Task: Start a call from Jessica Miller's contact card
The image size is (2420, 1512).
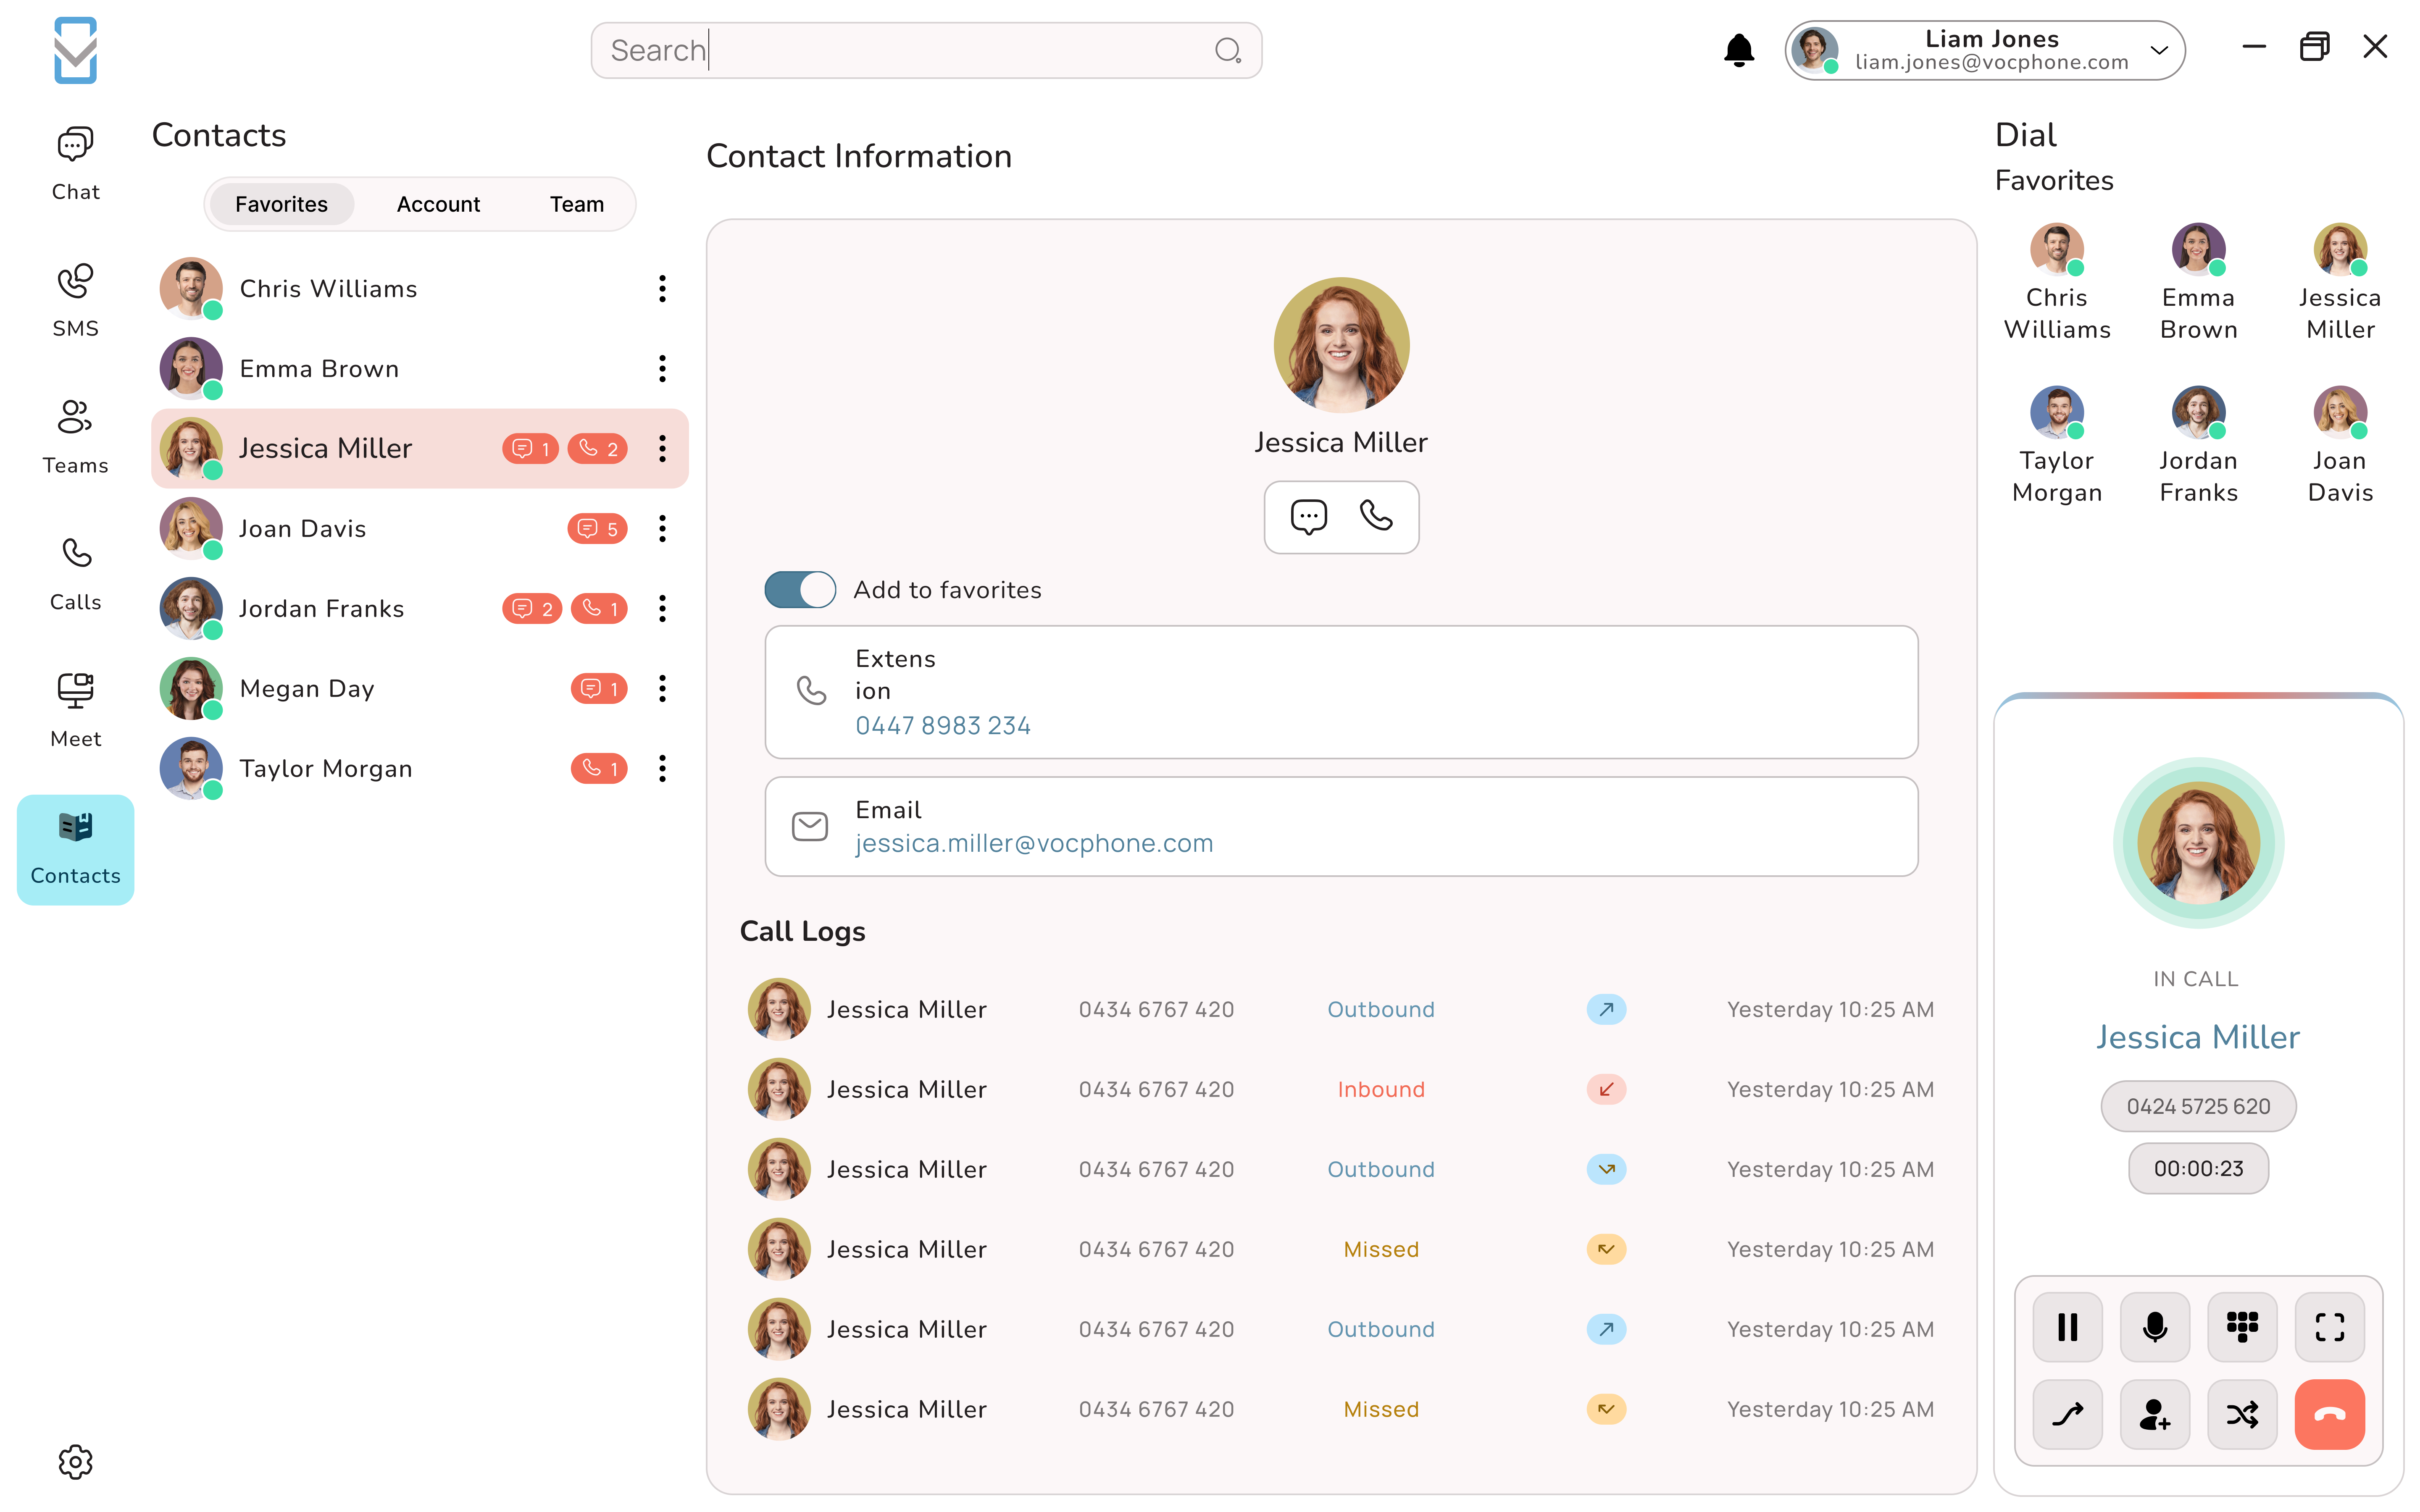Action: click(1376, 517)
